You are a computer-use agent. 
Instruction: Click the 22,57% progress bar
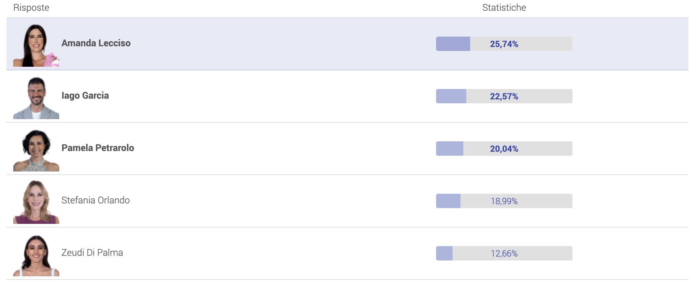(x=504, y=96)
